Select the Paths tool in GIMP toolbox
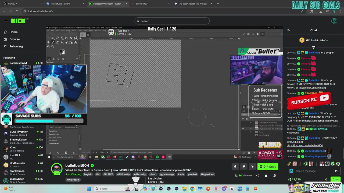This screenshot has width=344, height=193. pos(71,42)
